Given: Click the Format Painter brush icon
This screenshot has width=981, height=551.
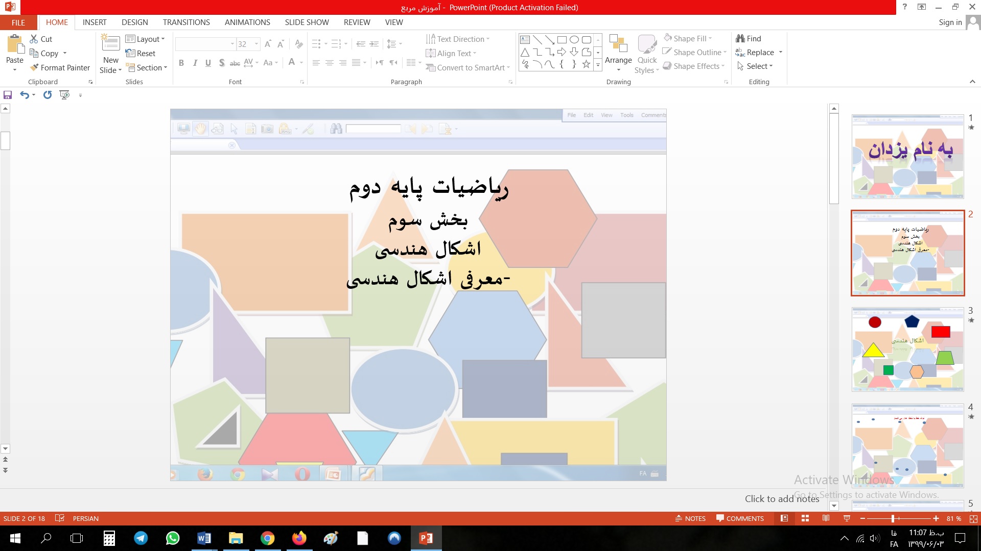Looking at the screenshot, I should click(34, 67).
